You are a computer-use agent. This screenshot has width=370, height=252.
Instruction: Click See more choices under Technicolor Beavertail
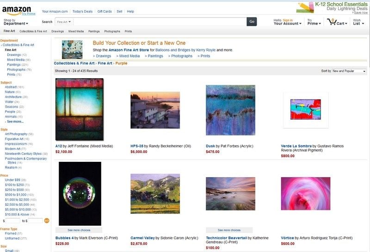pos(229,230)
